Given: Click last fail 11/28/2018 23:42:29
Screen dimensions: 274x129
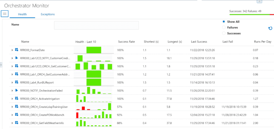Looking at the screenshot, I should pos(234,115).
